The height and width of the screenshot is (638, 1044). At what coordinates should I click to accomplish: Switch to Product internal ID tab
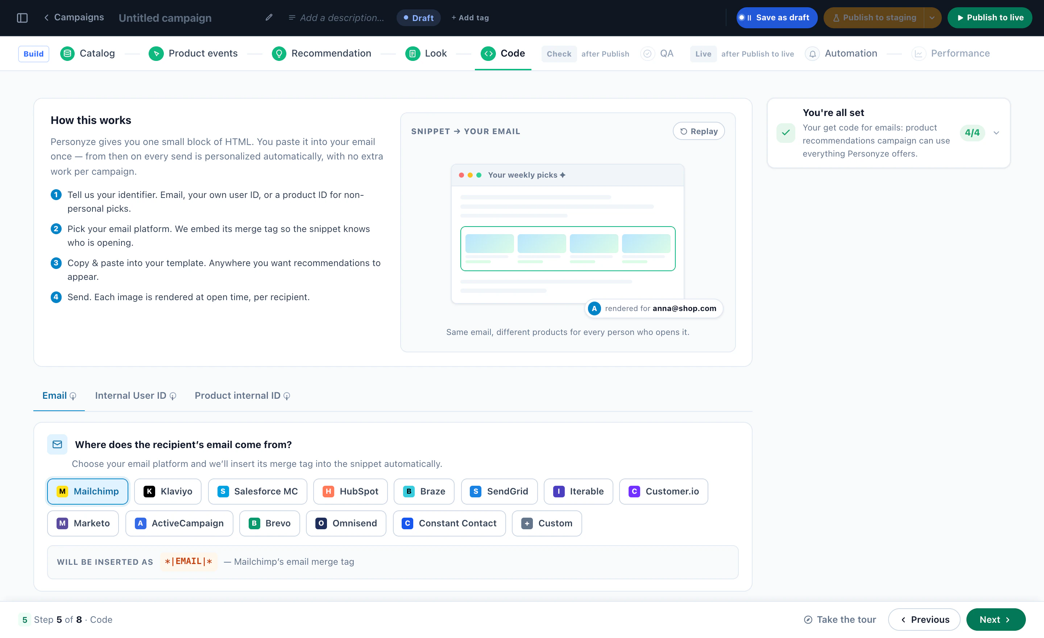(x=243, y=396)
